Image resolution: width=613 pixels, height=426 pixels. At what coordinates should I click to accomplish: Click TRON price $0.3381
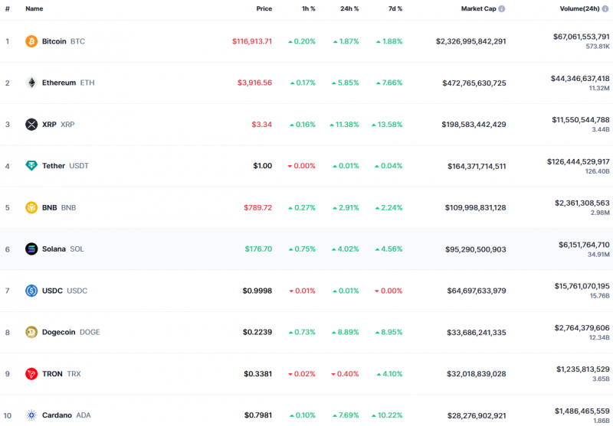coord(258,374)
